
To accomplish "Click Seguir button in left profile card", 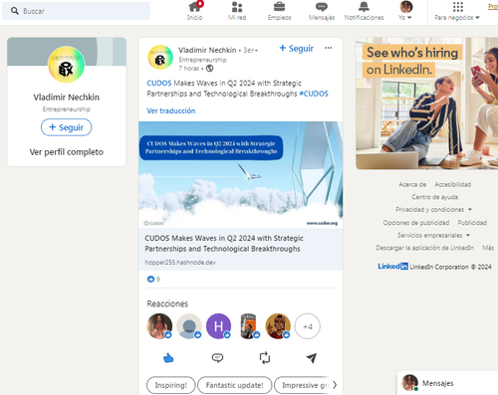I will pos(67,127).
